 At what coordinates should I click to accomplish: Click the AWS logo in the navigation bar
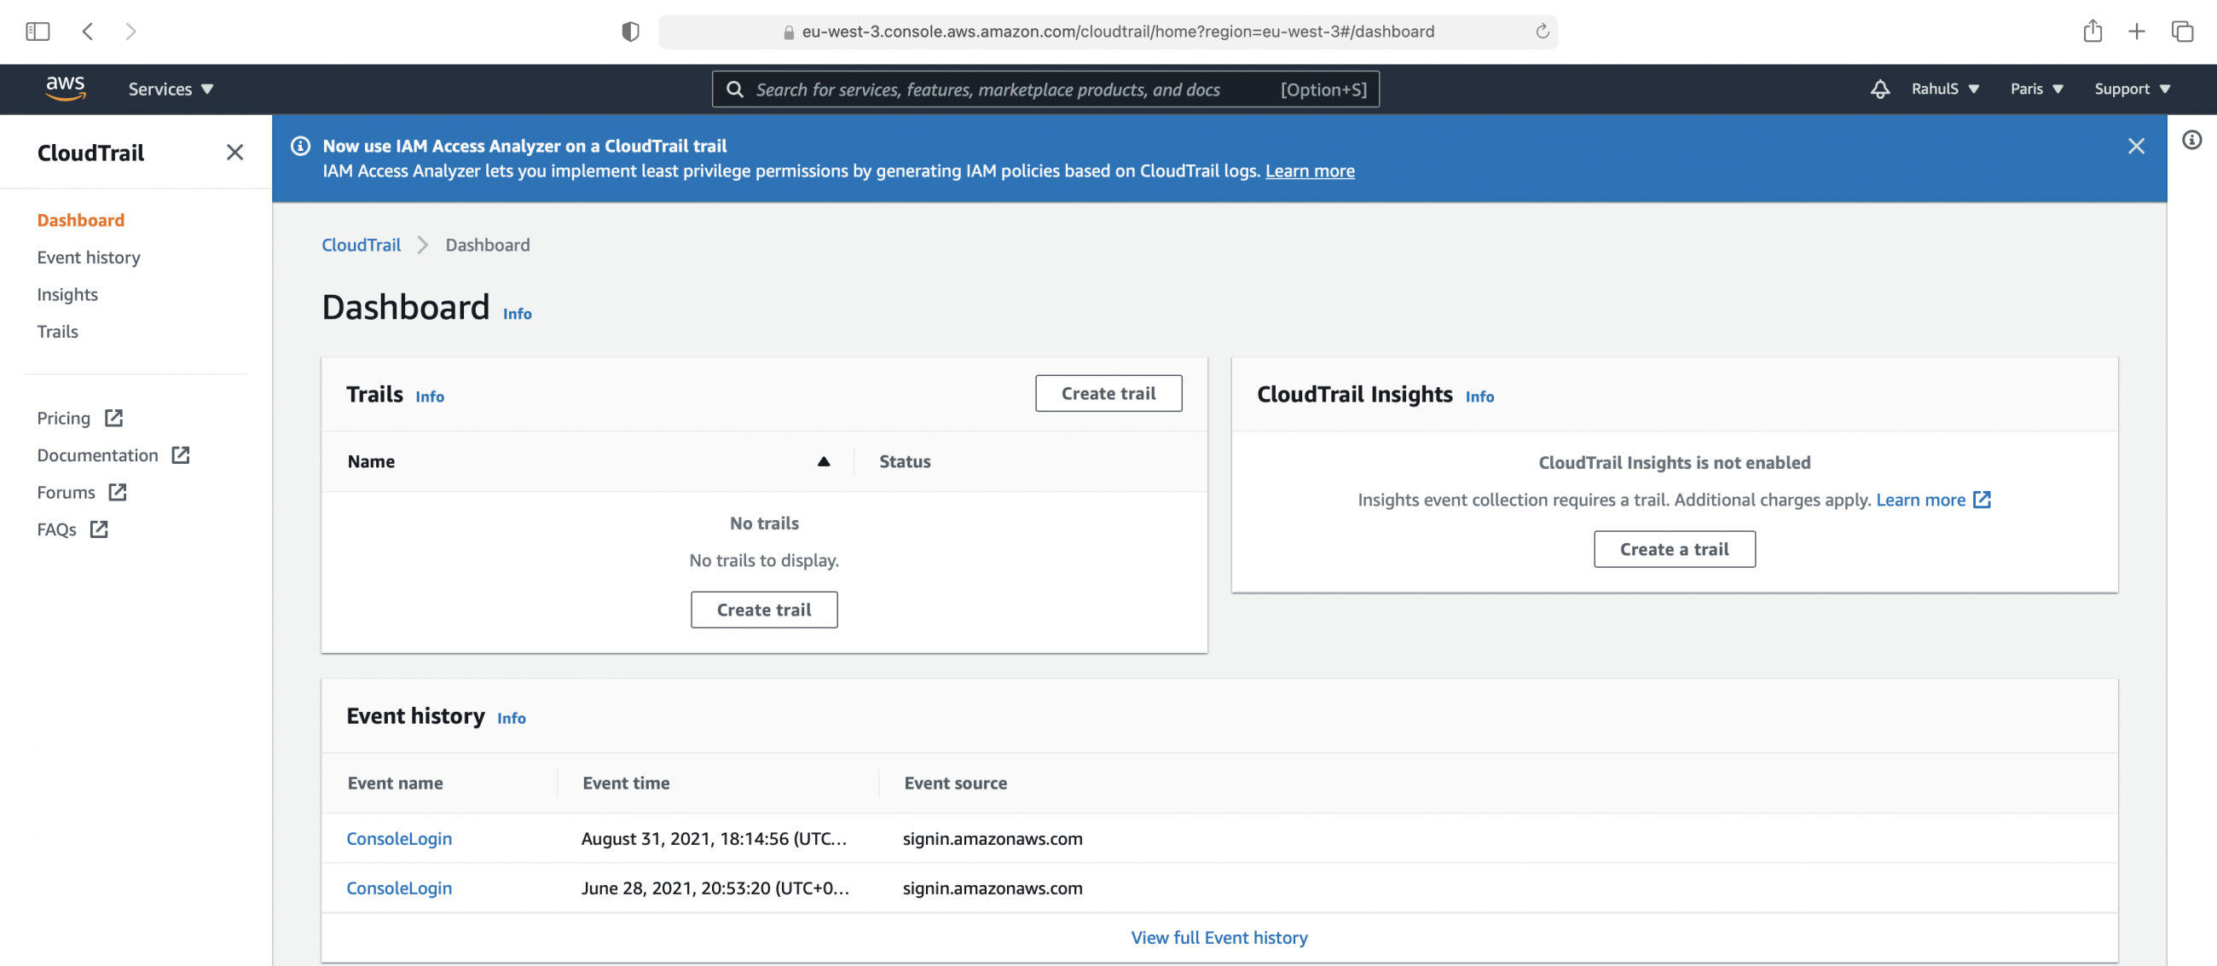(x=67, y=89)
